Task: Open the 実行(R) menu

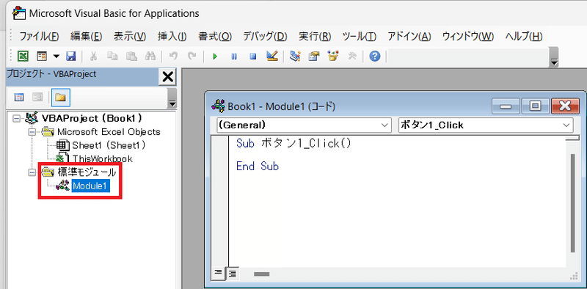Action: [x=315, y=37]
